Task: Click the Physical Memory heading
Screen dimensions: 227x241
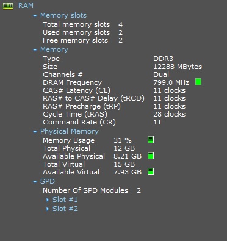Action: click(x=70, y=131)
